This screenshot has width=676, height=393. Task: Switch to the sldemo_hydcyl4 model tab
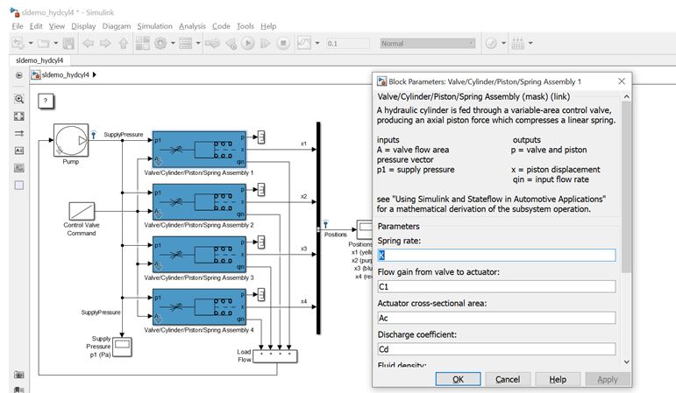[x=39, y=60]
